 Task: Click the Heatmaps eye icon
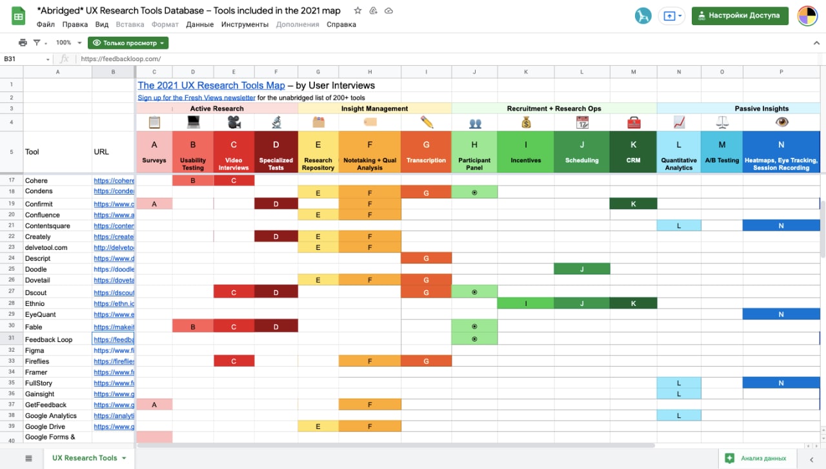tap(781, 122)
